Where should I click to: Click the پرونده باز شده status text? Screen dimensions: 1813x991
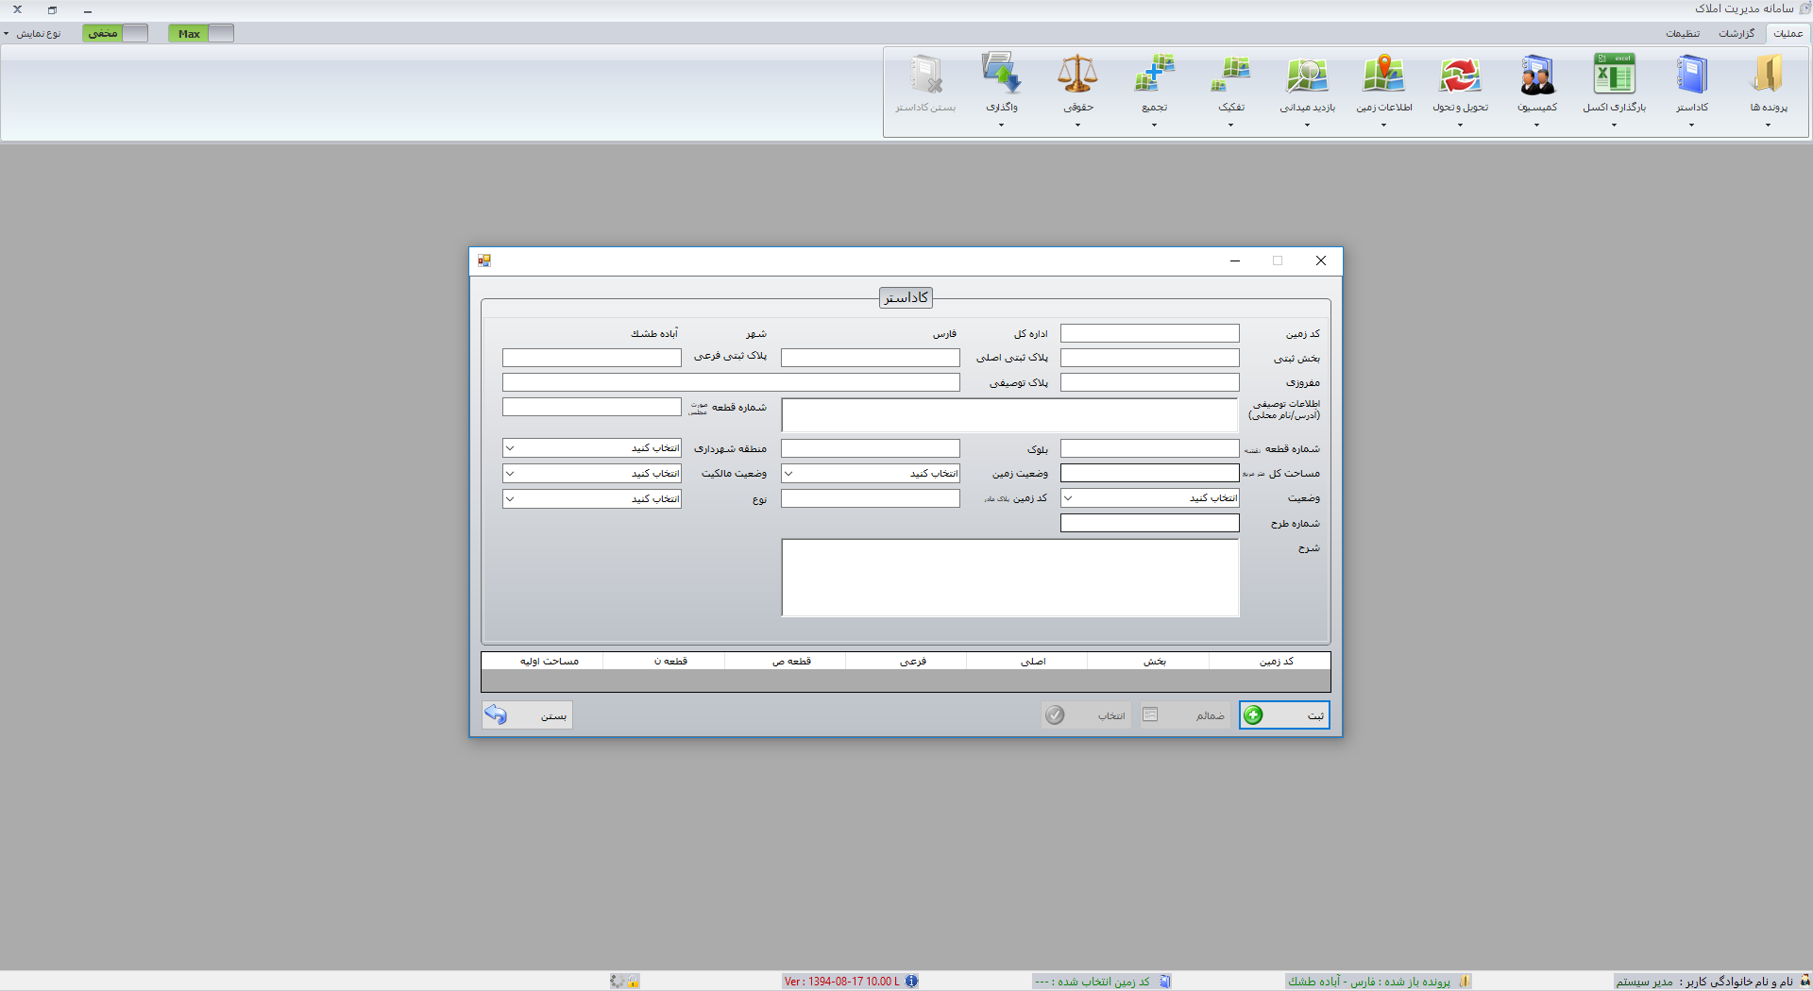[x=1369, y=982]
